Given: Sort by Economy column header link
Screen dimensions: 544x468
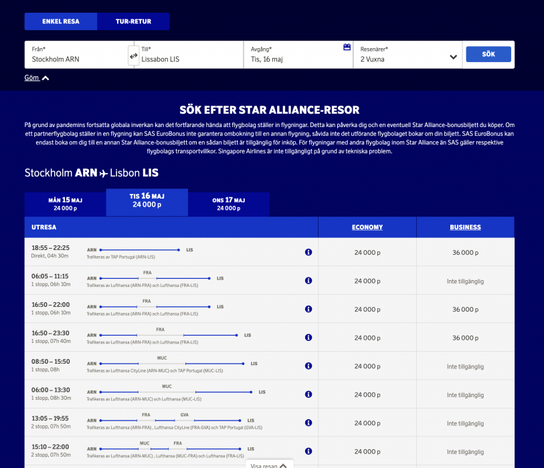Looking at the screenshot, I should pyautogui.click(x=367, y=227).
